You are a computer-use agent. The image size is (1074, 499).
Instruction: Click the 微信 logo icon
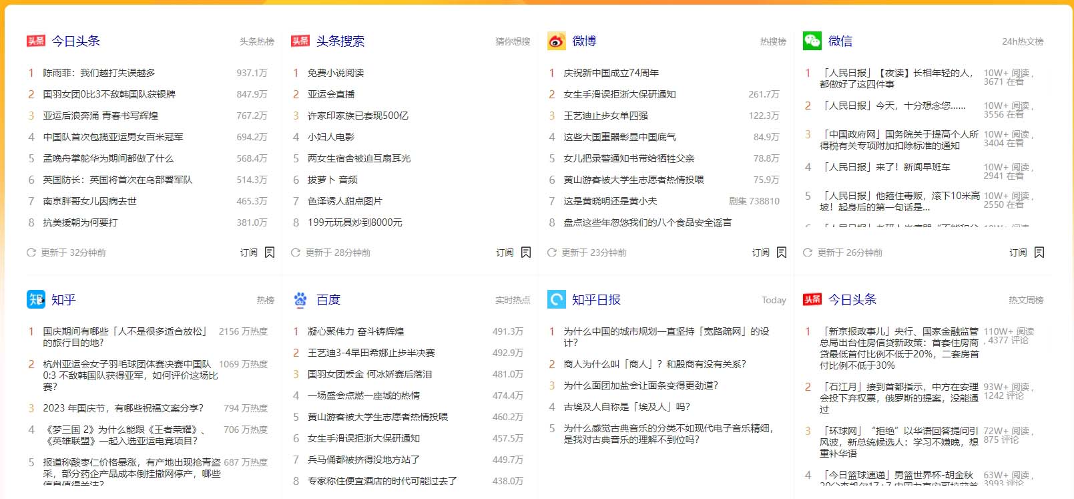click(812, 41)
